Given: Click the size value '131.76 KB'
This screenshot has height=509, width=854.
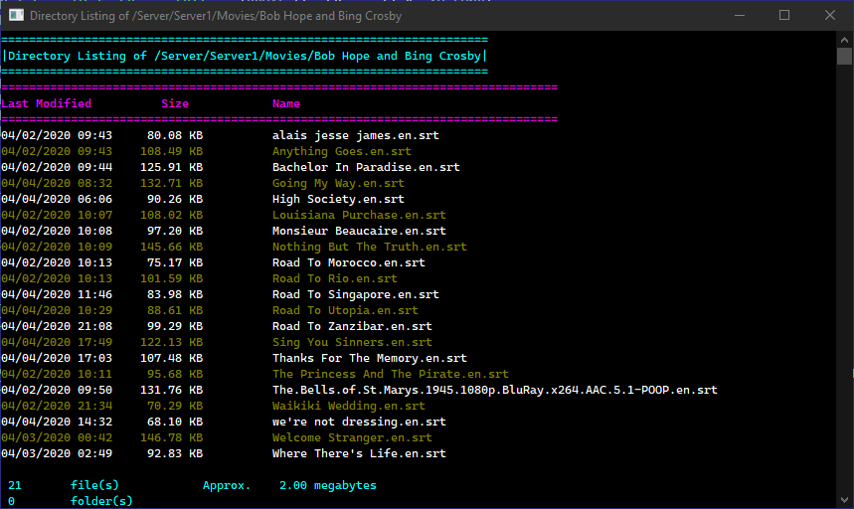Looking at the screenshot, I should coord(172,390).
